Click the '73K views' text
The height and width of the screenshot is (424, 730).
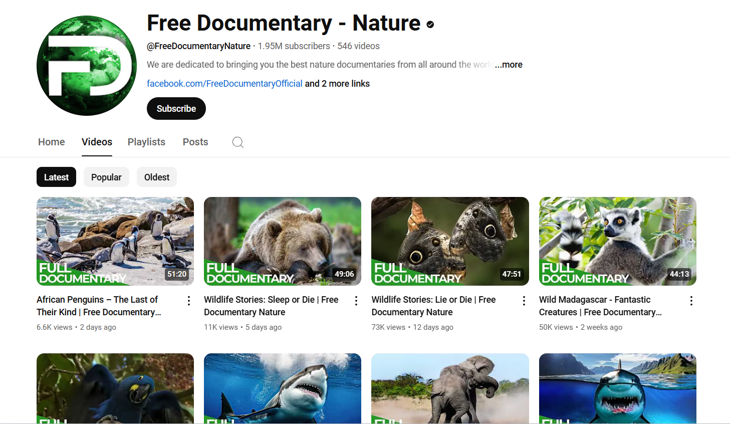[388, 327]
